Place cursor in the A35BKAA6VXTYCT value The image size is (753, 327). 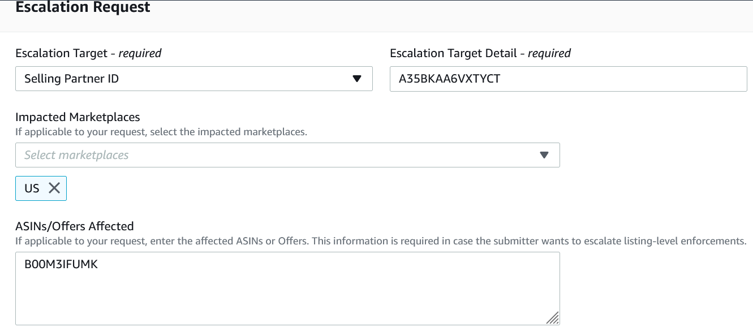(449, 79)
